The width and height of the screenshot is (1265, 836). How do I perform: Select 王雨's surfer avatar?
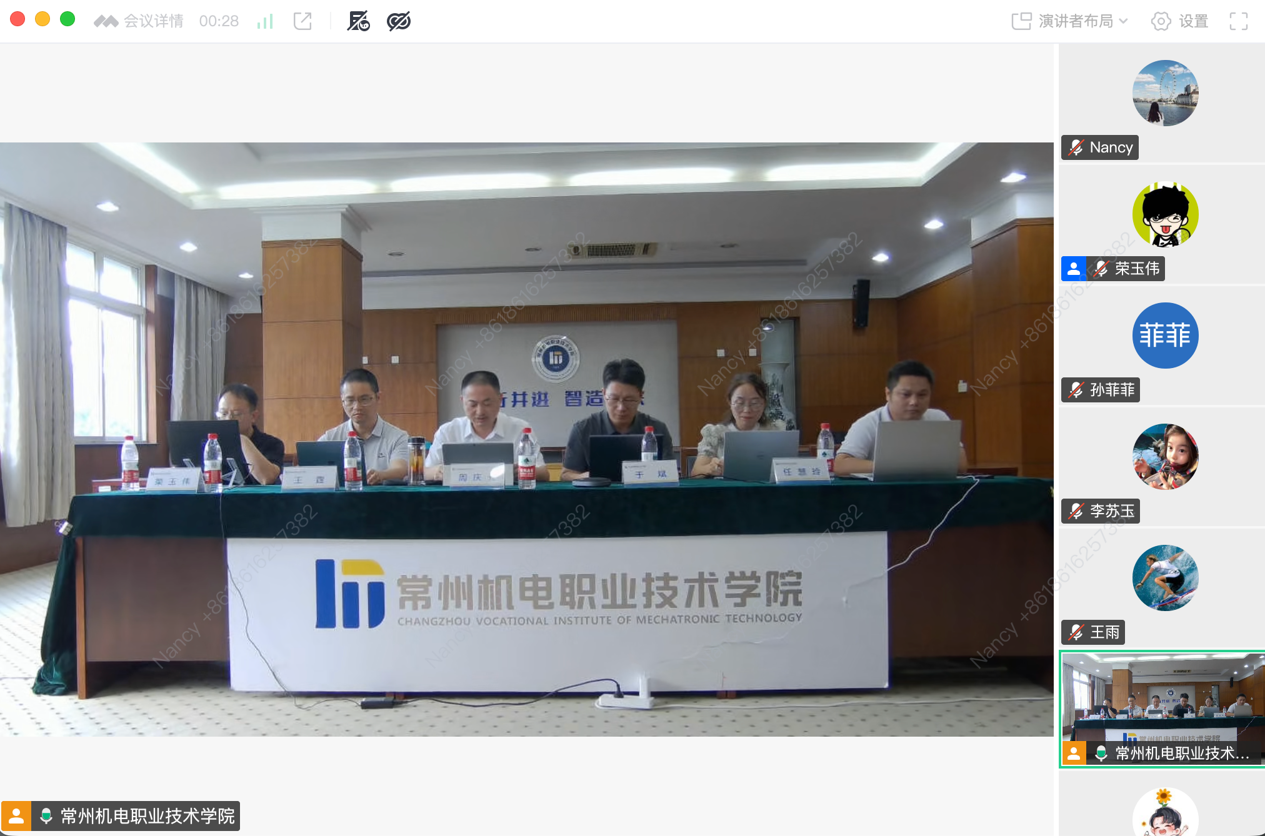coord(1166,578)
